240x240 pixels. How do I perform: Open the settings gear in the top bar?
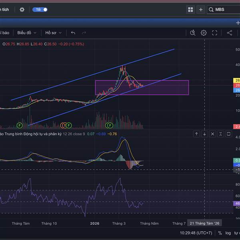[22, 10]
